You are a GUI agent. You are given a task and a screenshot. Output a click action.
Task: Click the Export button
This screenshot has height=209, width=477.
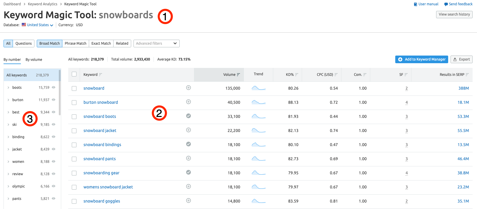click(461, 59)
